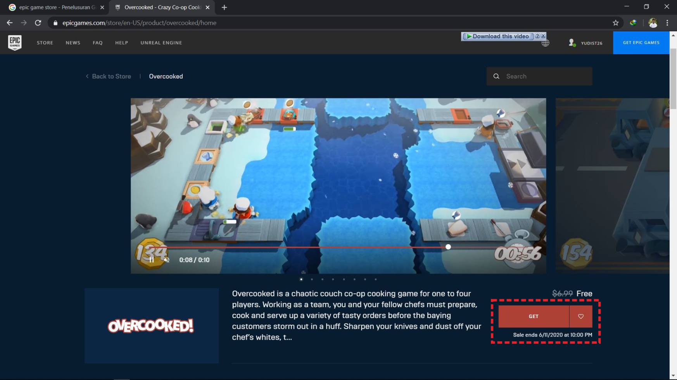Open the HELP menu item
Screen dimensions: 677x380
[121, 43]
